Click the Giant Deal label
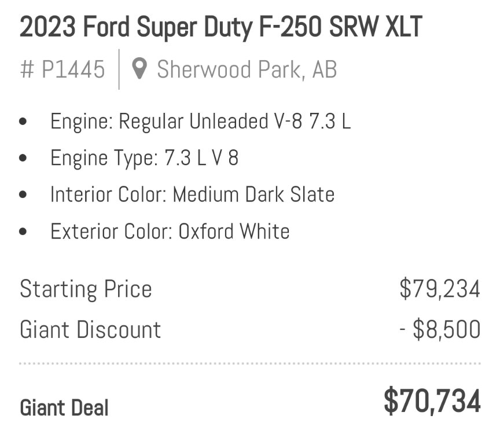500x430 pixels. (x=64, y=407)
